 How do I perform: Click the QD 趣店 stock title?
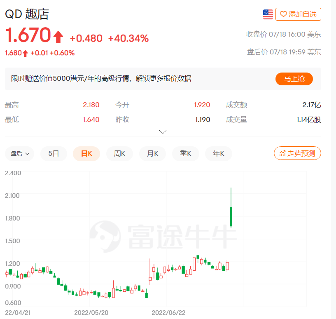click(x=27, y=14)
